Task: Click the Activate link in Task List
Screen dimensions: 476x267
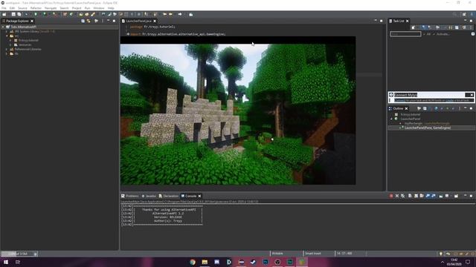Action: coord(443,34)
